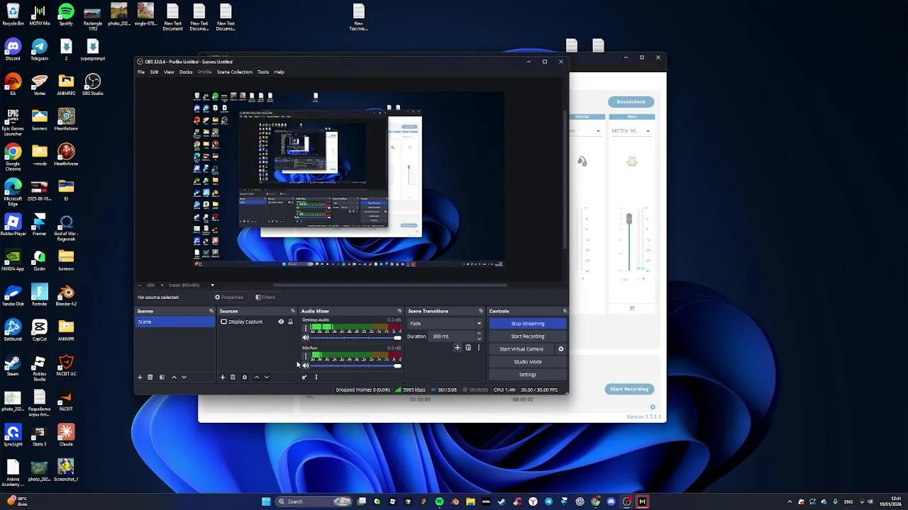Screen dimensions: 908x510
Task: Mute Mic/Aux speaker icon
Action: (x=306, y=365)
